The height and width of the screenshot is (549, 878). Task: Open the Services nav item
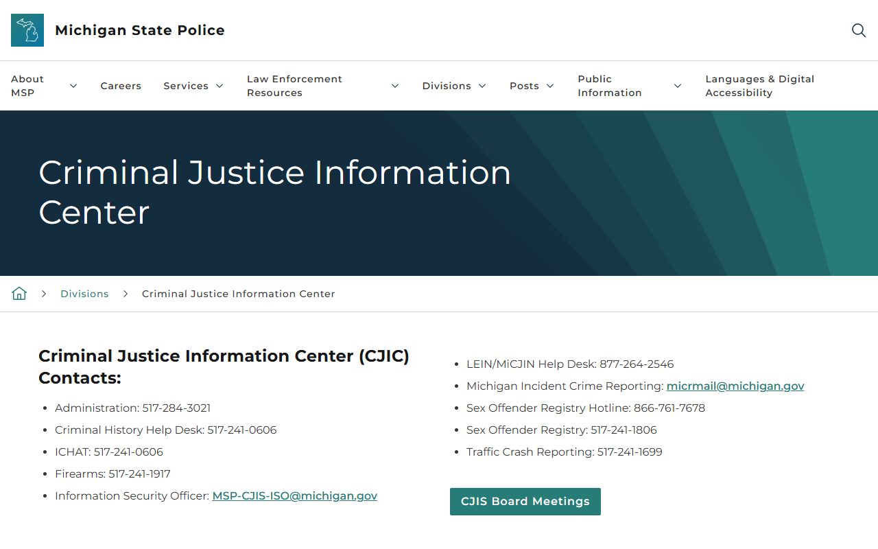[186, 86]
